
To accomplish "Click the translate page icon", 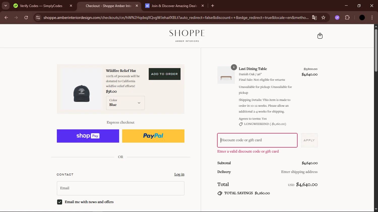I will pos(314,18).
